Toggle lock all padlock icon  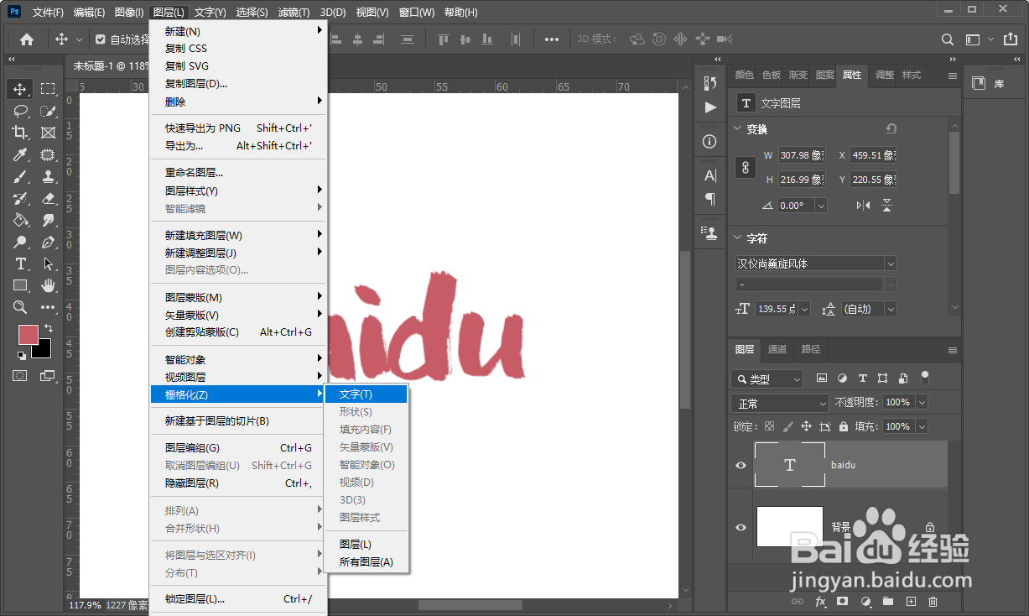pos(844,426)
